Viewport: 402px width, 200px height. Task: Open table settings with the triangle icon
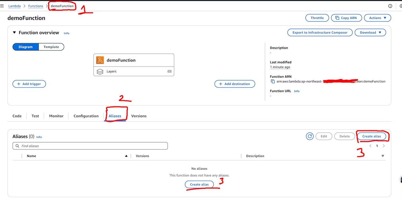(383, 156)
